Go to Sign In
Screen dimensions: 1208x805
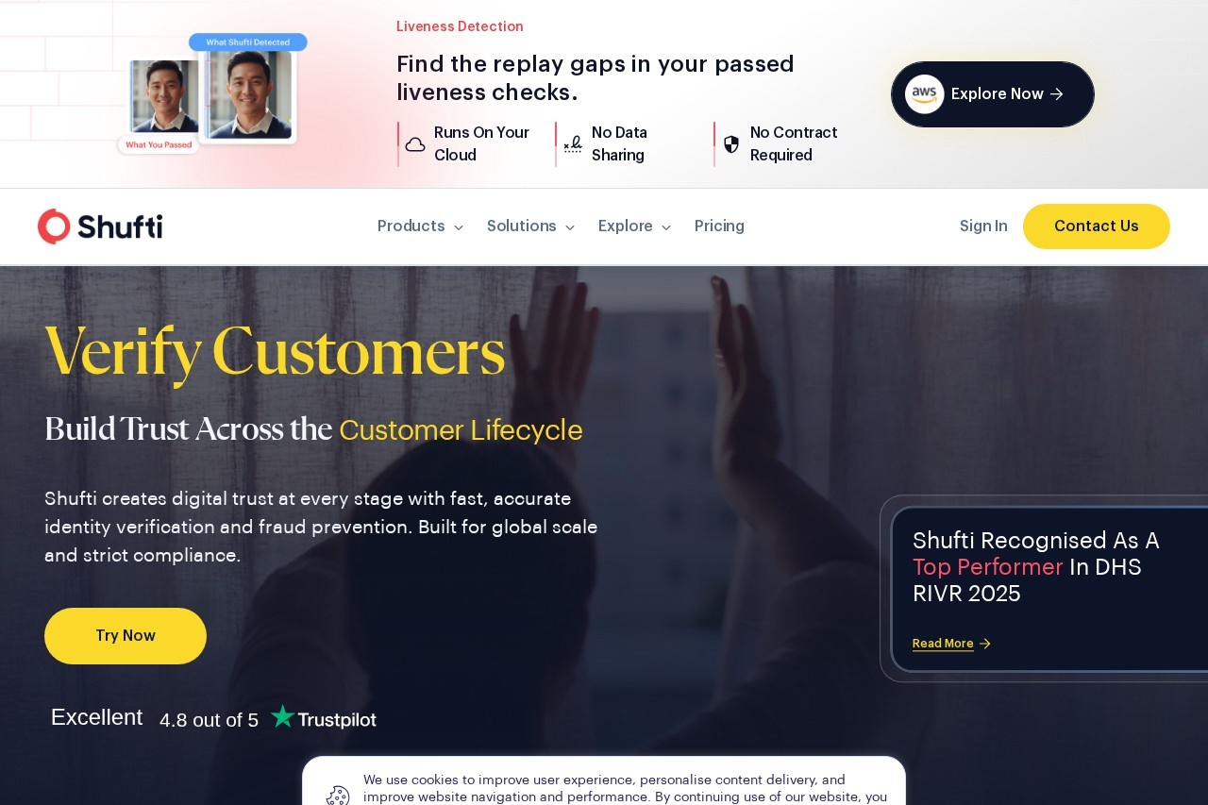(983, 226)
